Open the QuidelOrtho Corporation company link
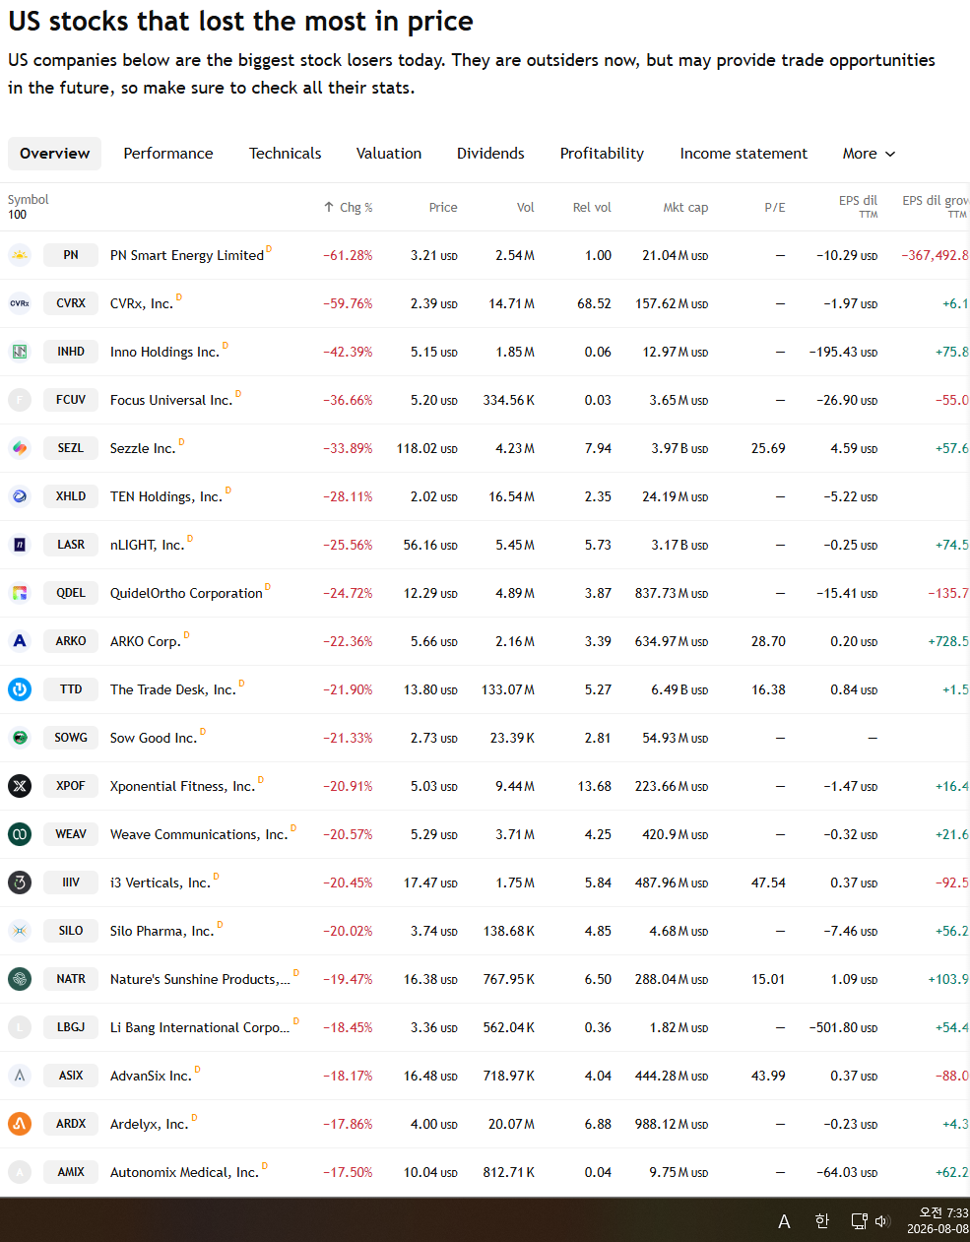This screenshot has height=1242, width=970. click(186, 593)
